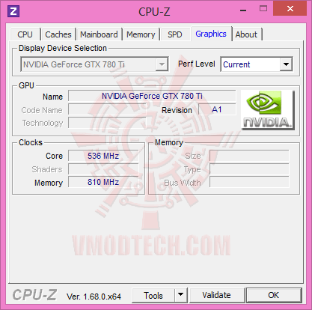Select the Graphics tab
Image resolution: width=312 pixels, height=310 pixels.
click(211, 34)
